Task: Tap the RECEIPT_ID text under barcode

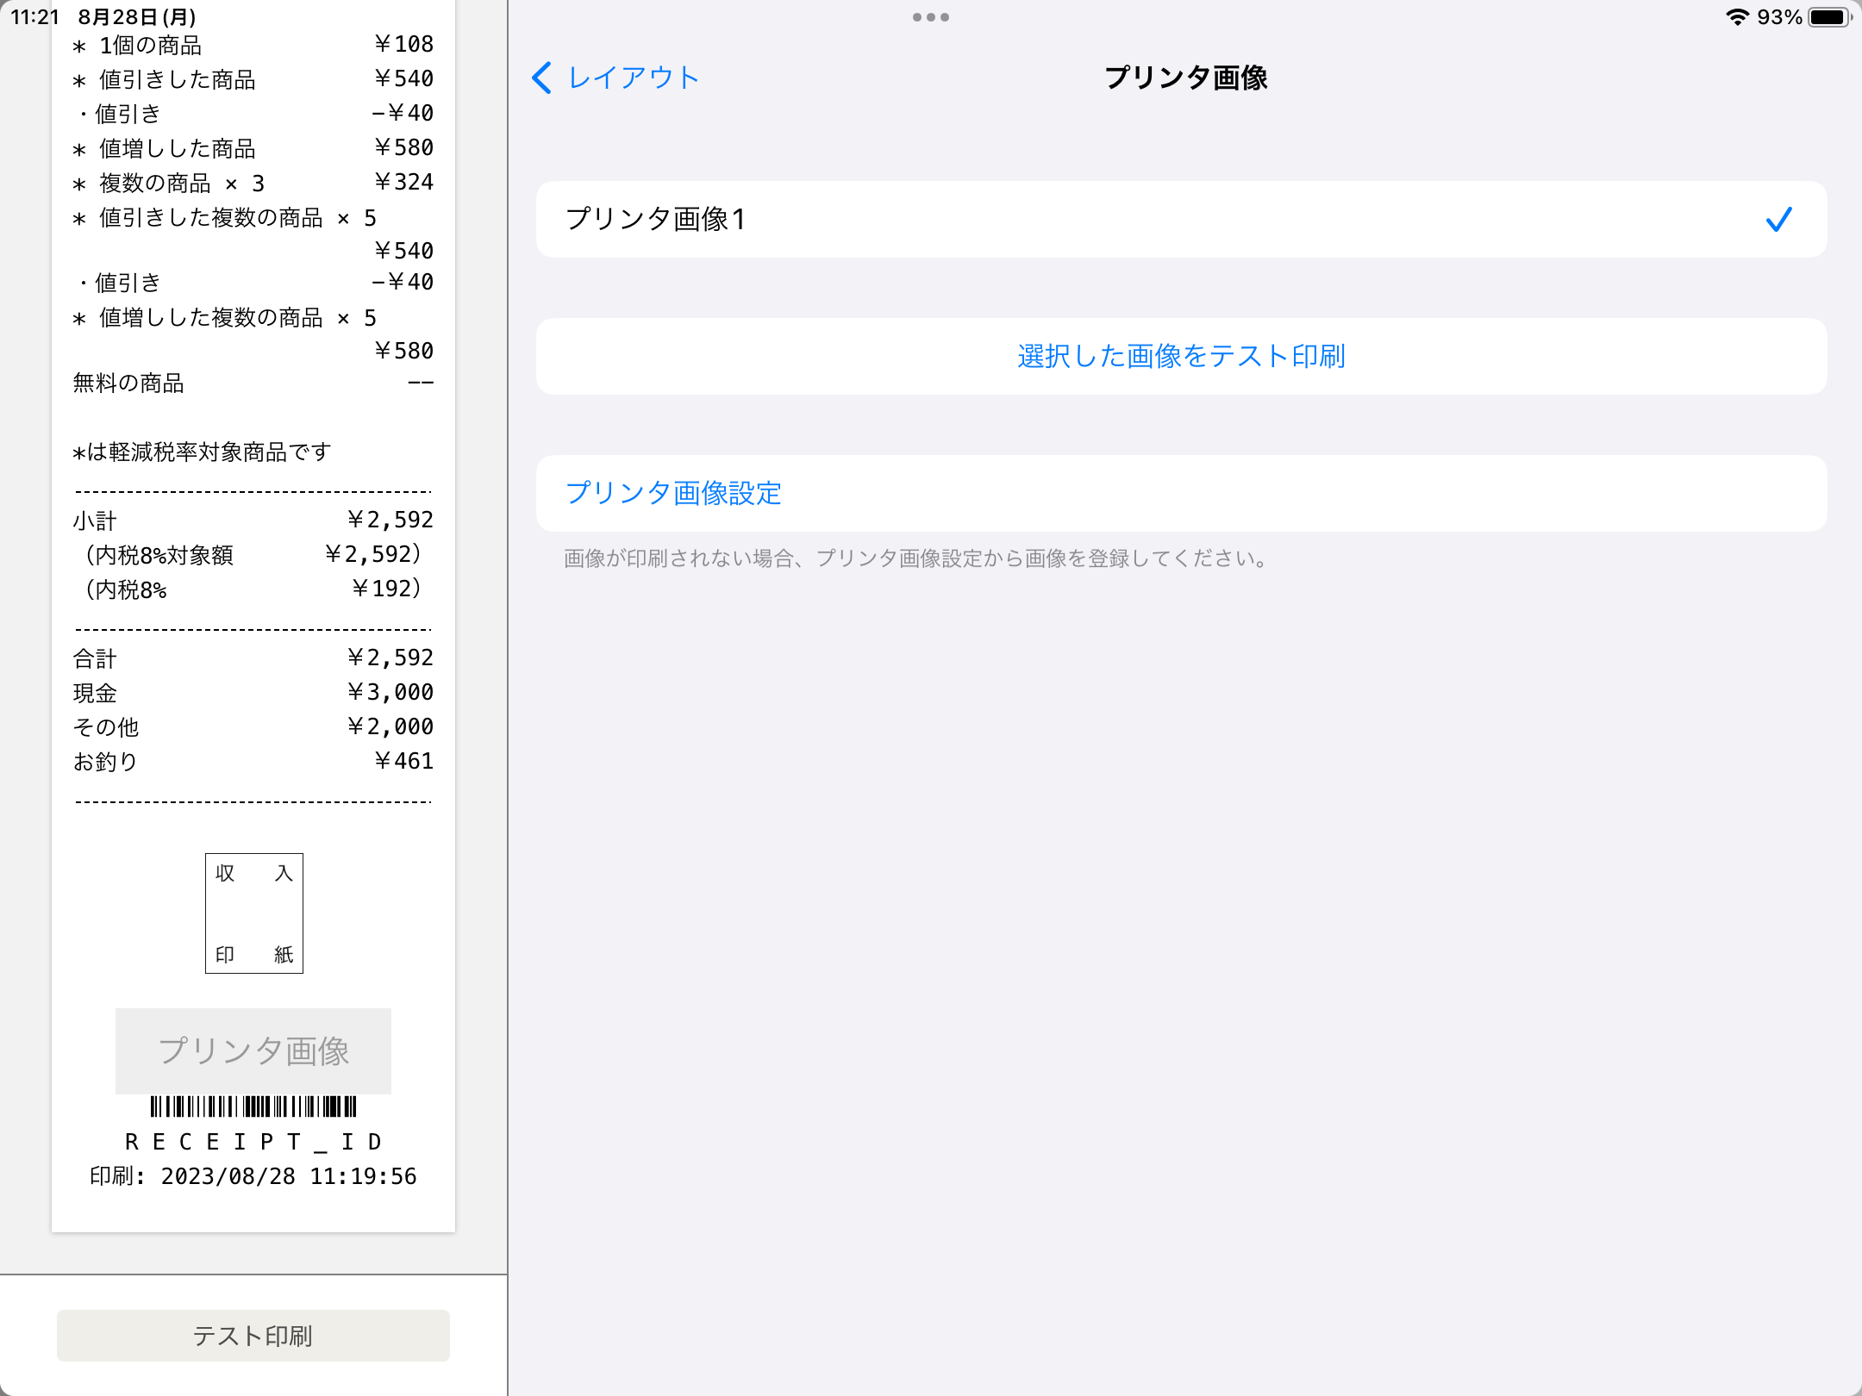Action: tap(253, 1143)
